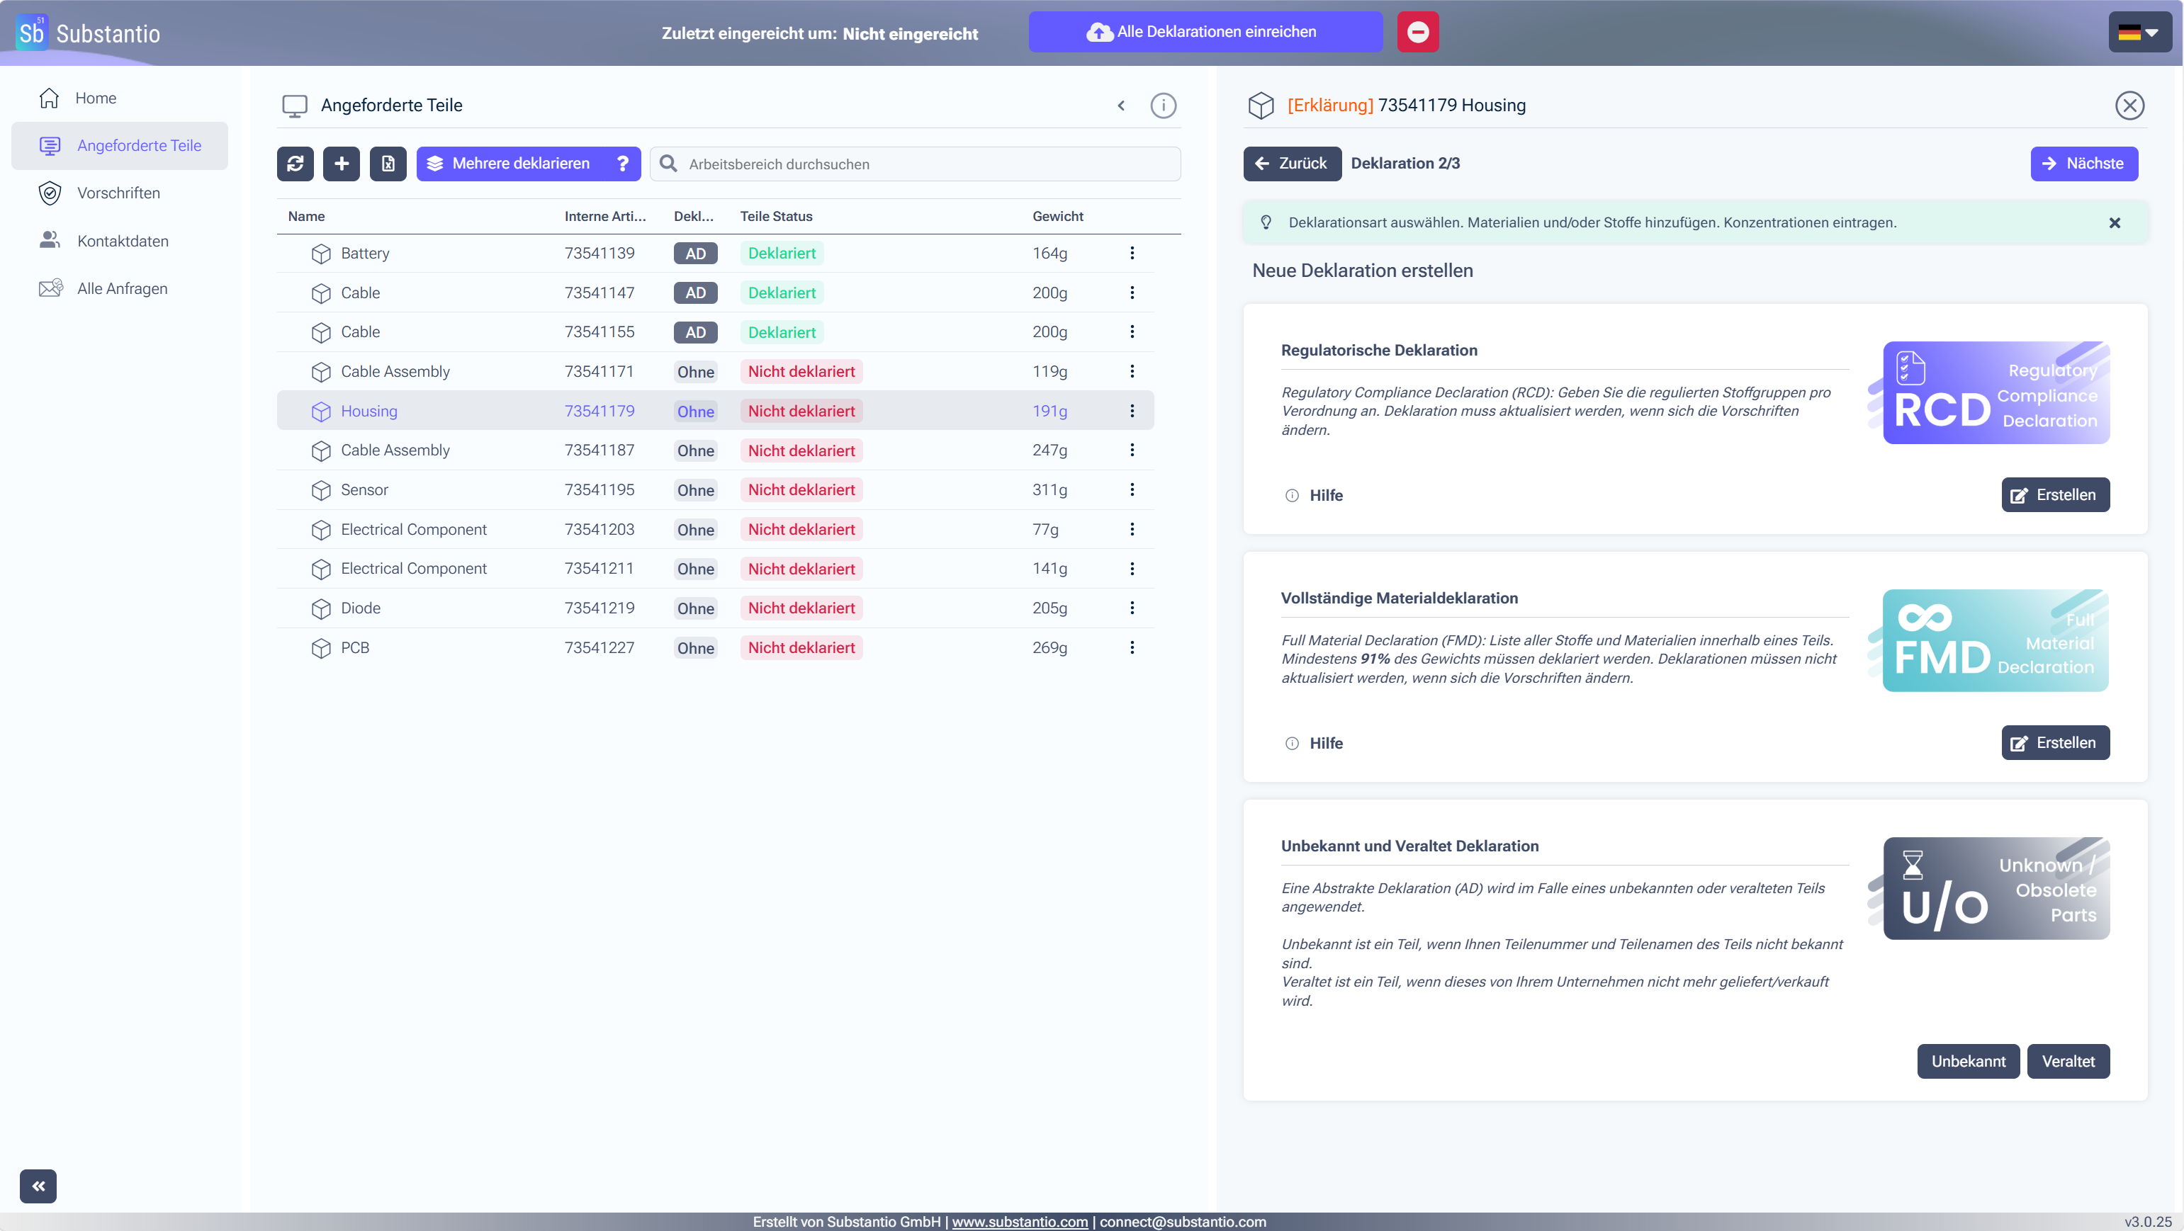Dismiss the hint banner with X
The width and height of the screenshot is (2184, 1231).
2115,223
